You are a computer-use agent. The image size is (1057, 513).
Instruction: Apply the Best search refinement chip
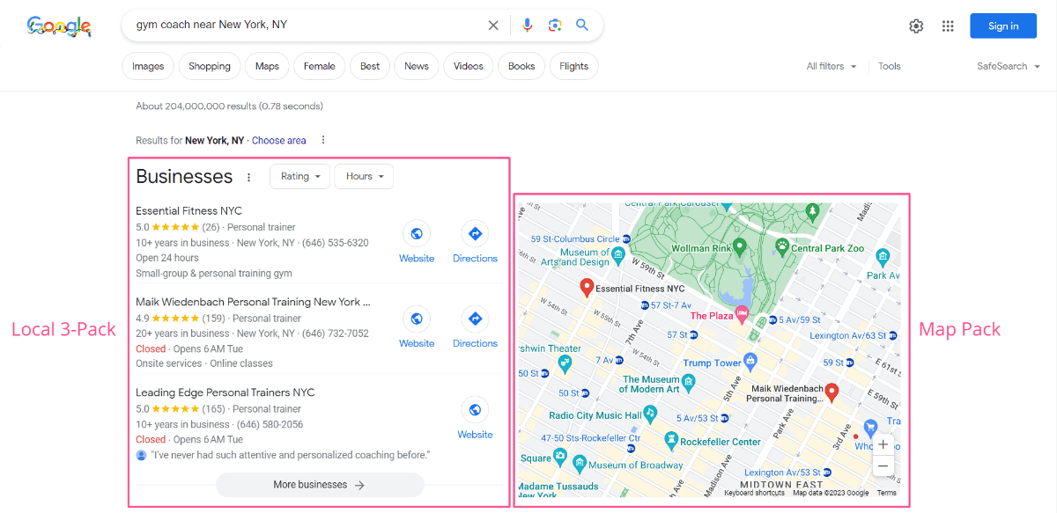370,66
